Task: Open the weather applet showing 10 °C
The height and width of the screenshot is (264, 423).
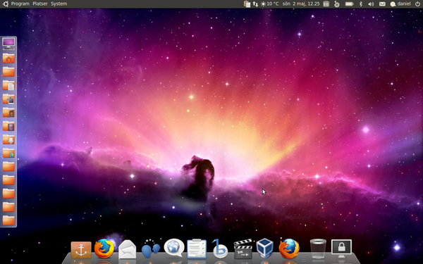Action: tap(269, 4)
